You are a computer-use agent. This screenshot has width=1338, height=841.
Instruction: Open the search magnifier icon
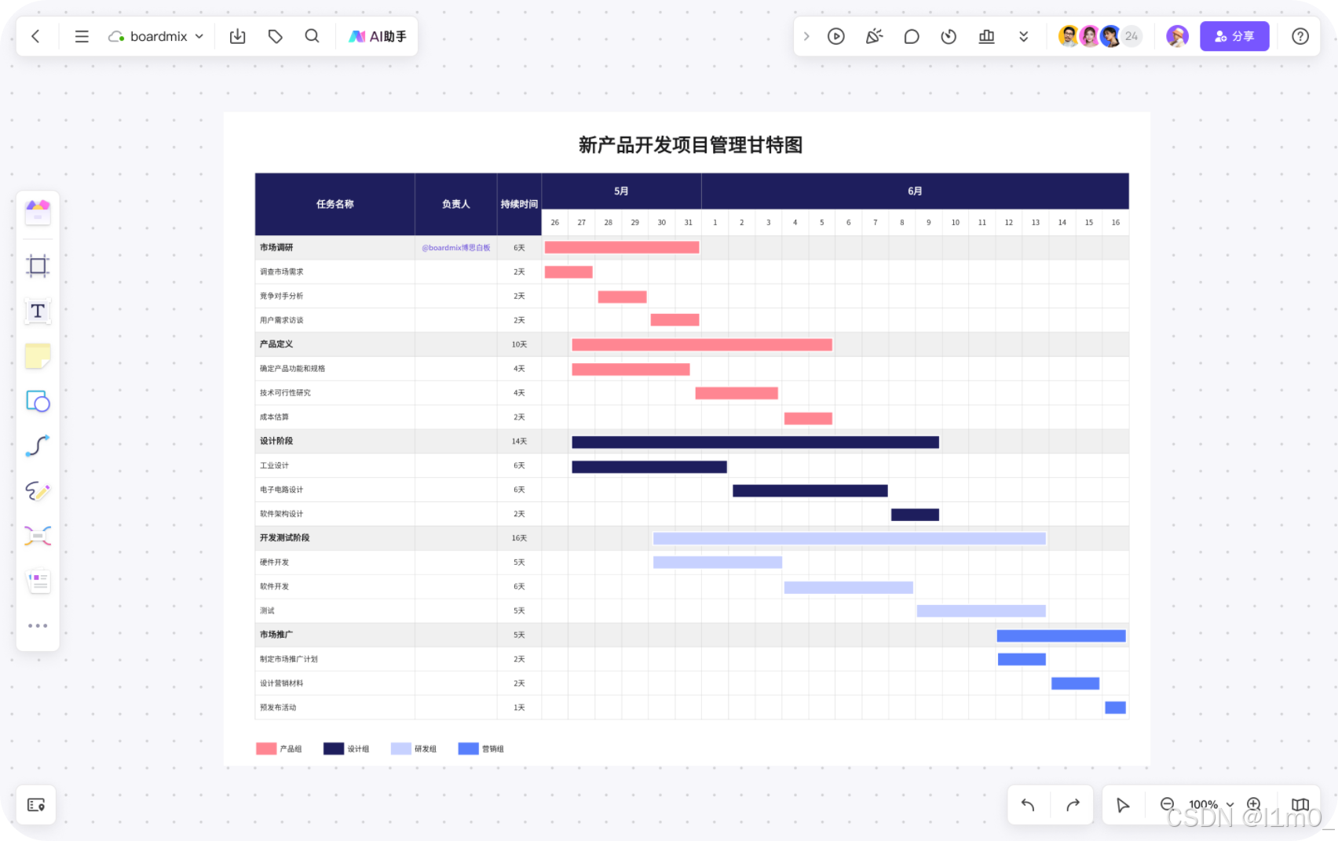point(312,36)
